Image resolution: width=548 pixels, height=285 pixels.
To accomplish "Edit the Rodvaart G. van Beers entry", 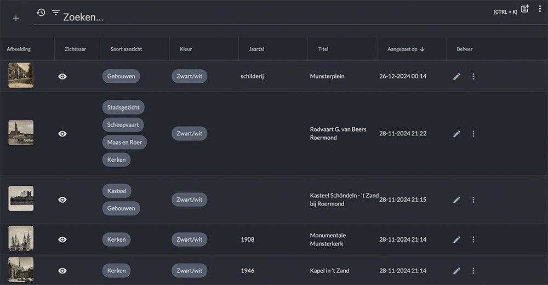I will (x=456, y=134).
